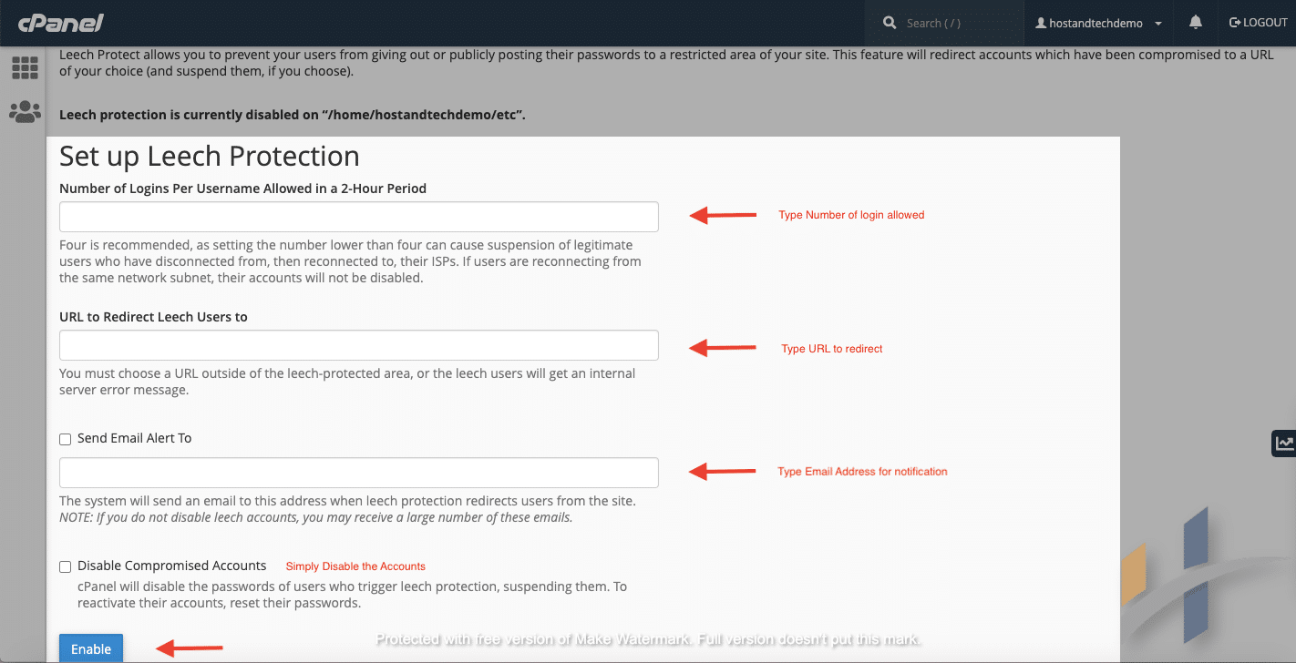Click the email alert address field
This screenshot has width=1296, height=663.
pos(358,473)
